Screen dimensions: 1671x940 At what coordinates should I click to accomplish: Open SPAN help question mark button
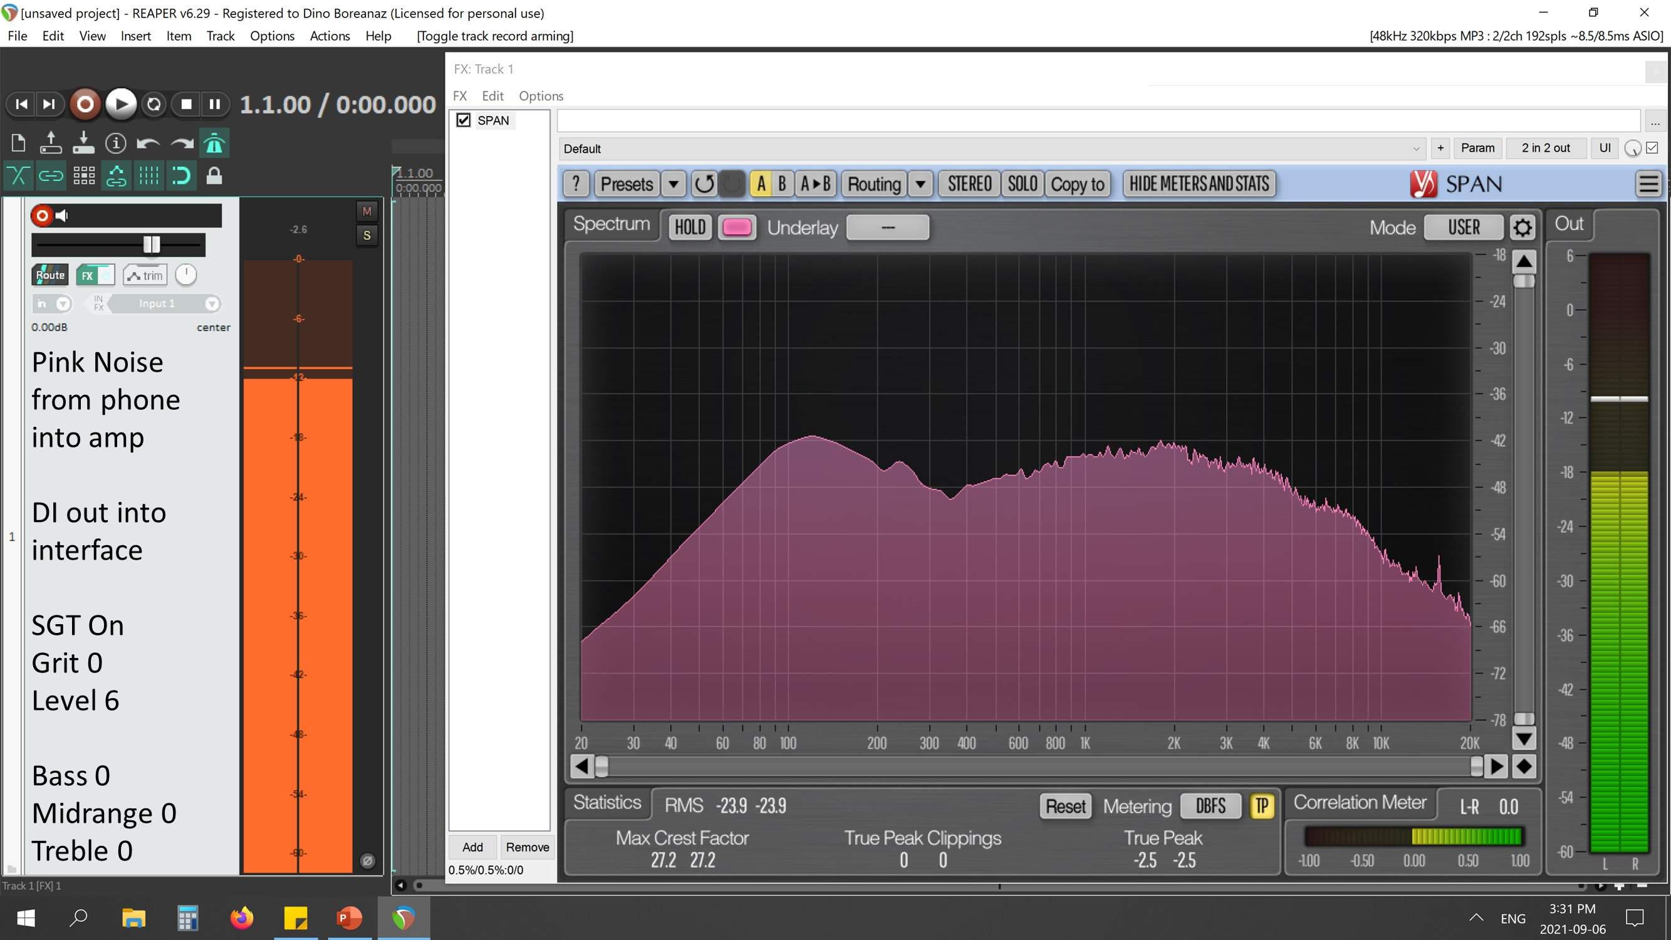click(x=575, y=184)
